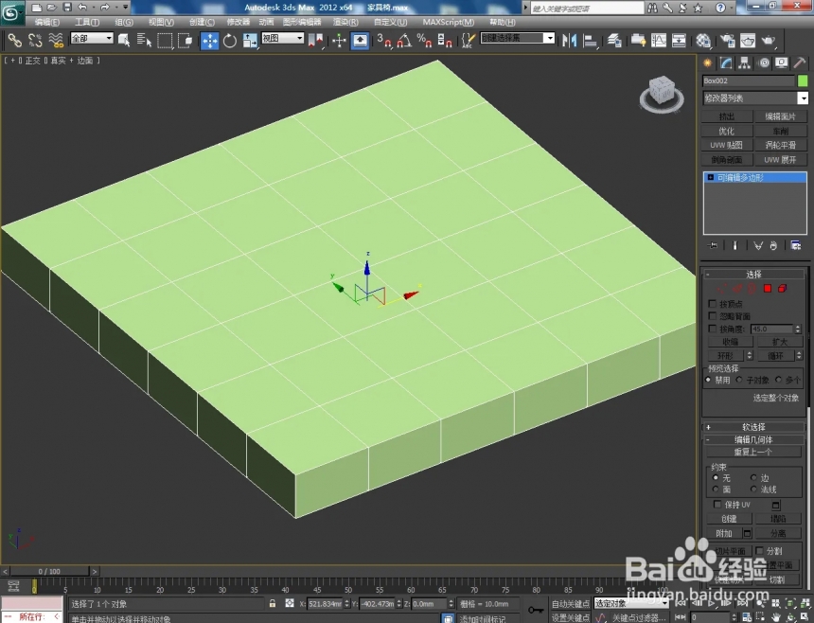Switch to the Modify command panel tab

726,62
